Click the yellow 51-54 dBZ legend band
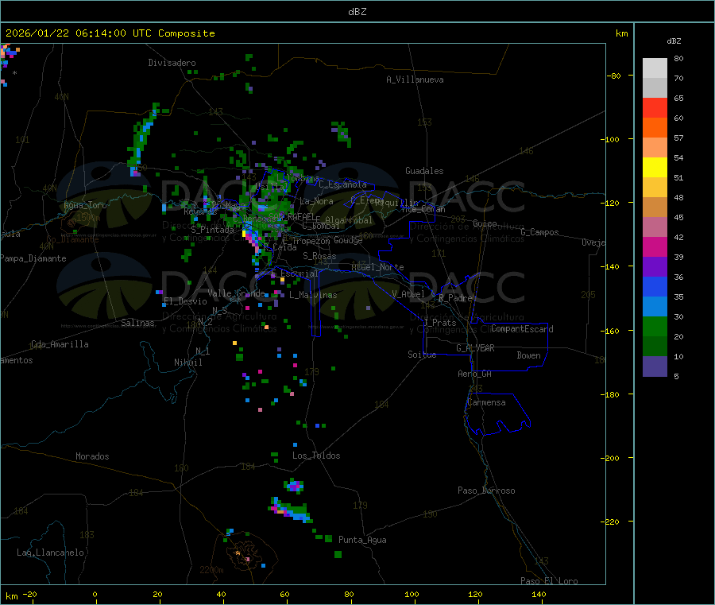The width and height of the screenshot is (715, 605). pos(655,168)
